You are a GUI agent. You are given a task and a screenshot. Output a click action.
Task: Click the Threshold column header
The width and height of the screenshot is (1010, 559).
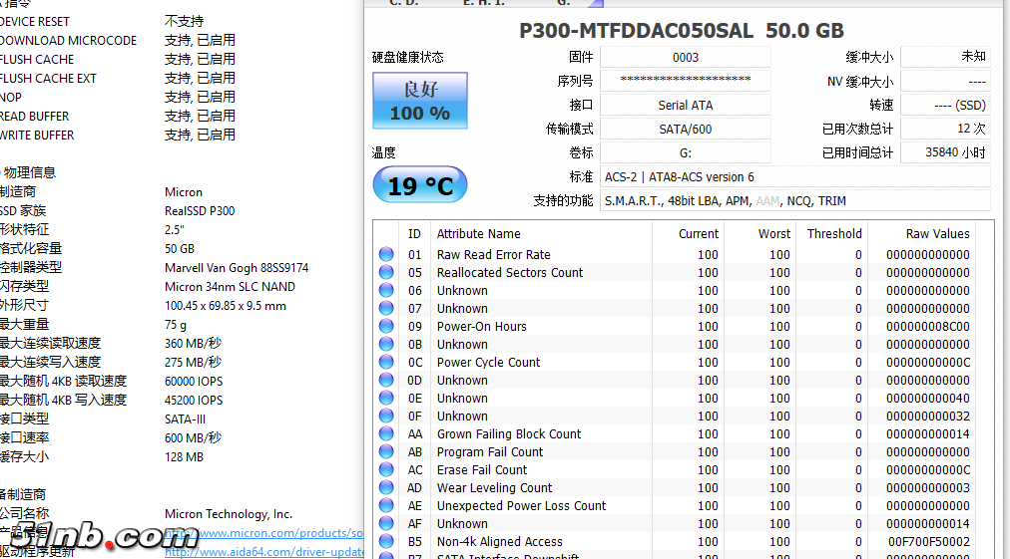834,234
